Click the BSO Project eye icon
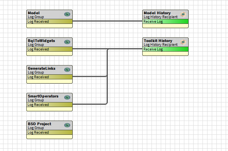228x151 pixels. [x=67, y=125]
